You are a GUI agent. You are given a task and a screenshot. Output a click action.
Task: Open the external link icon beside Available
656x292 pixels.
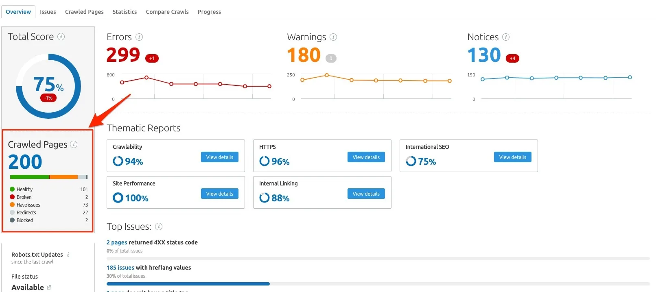coord(49,287)
